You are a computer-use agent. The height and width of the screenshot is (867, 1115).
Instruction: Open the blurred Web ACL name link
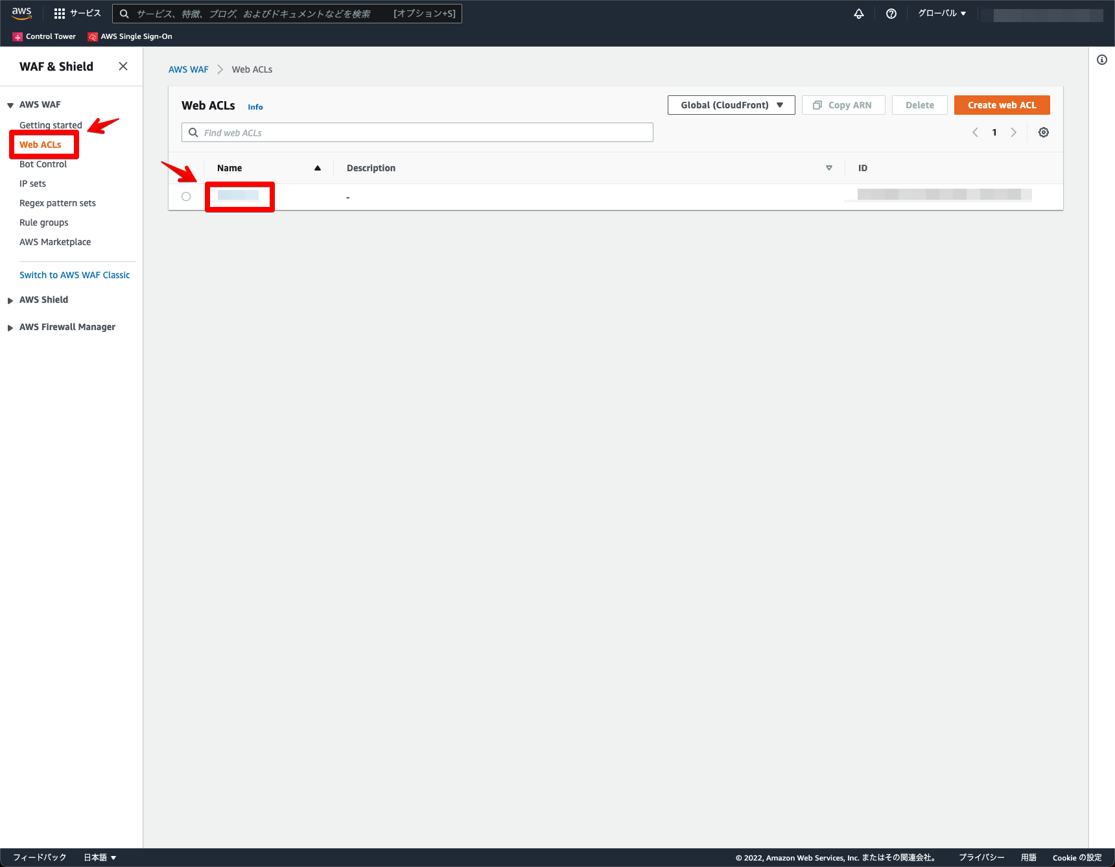[x=238, y=195]
